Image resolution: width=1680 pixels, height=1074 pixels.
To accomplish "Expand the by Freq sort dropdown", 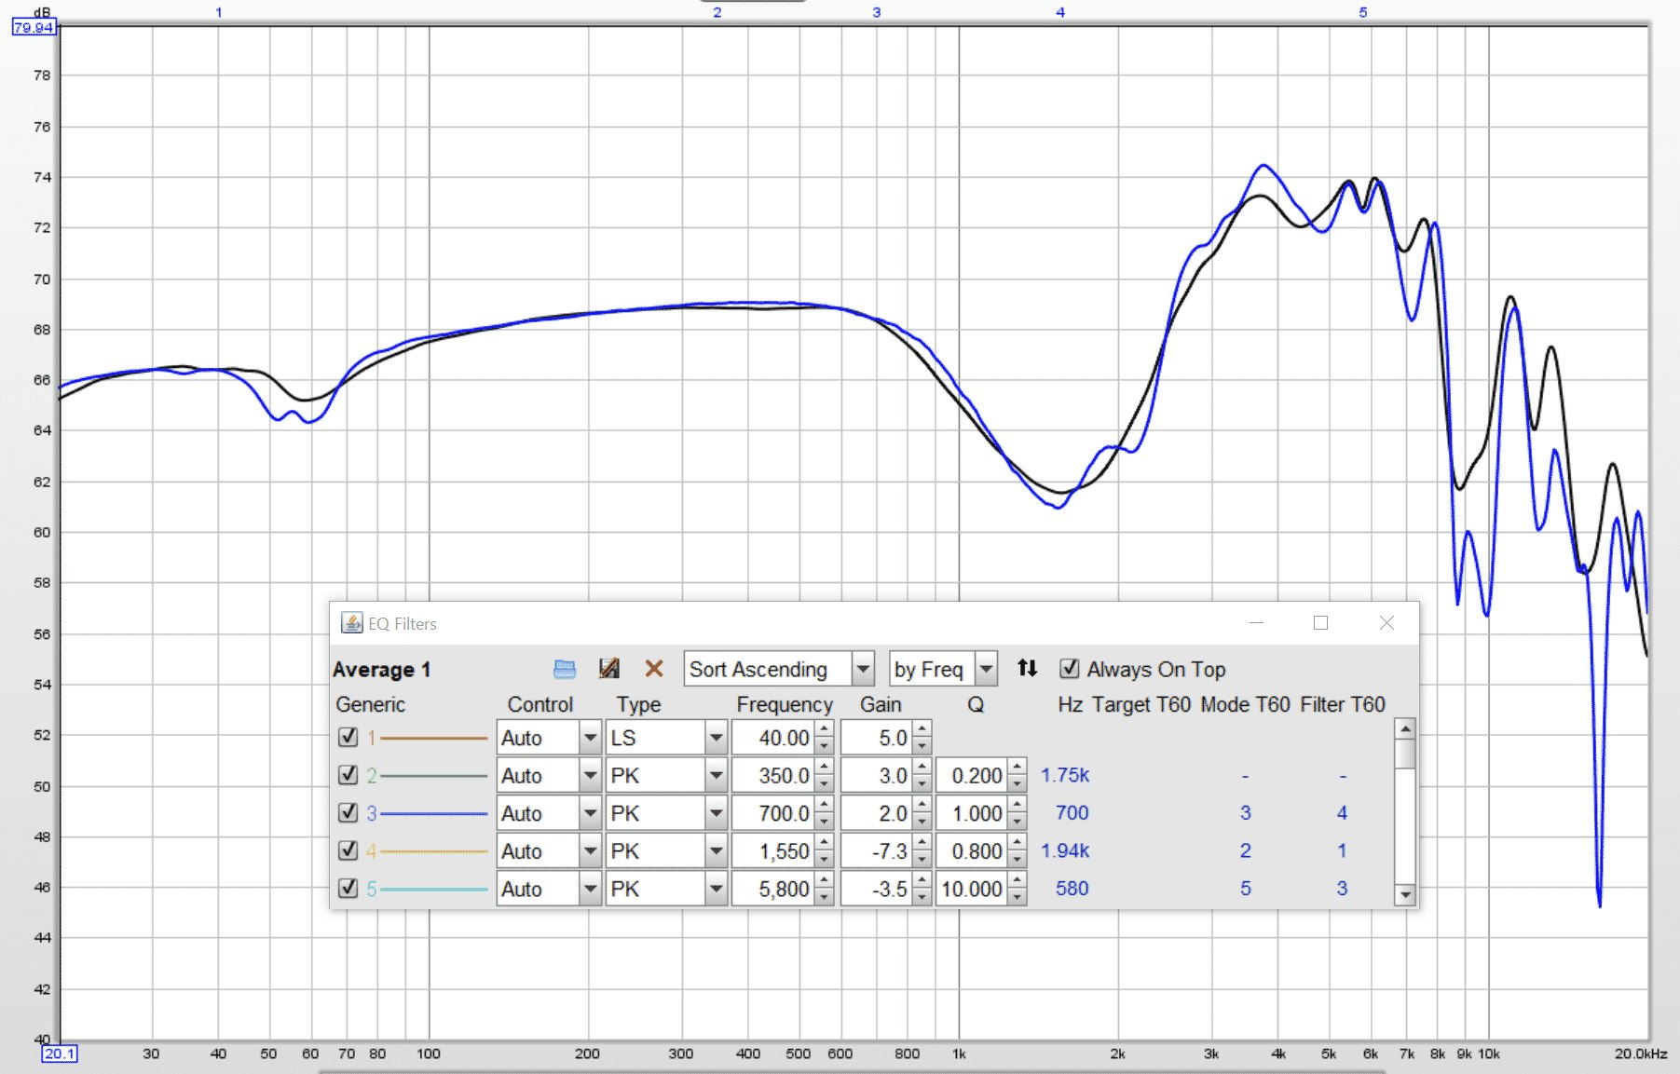I will click(x=986, y=669).
